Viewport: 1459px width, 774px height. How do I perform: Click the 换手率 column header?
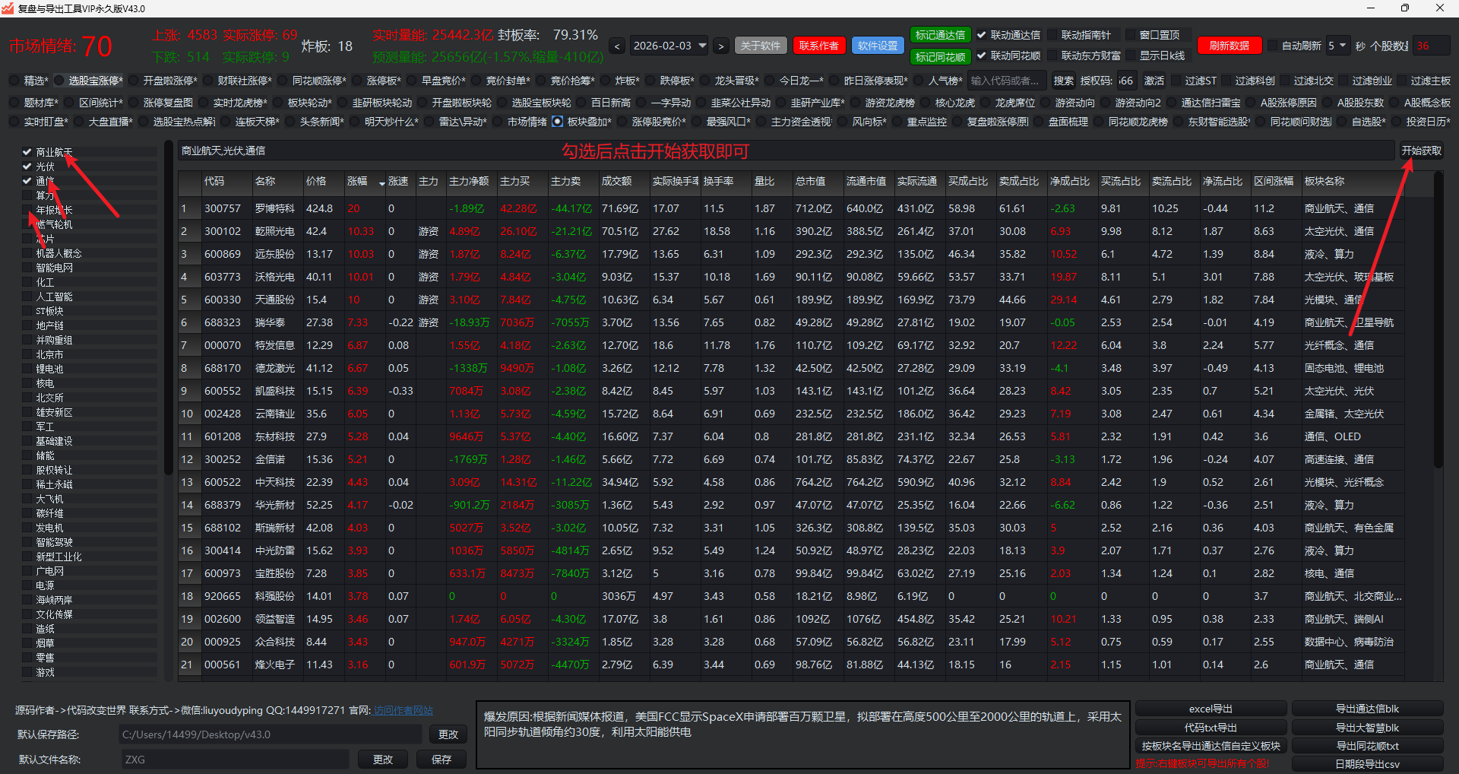[718, 182]
